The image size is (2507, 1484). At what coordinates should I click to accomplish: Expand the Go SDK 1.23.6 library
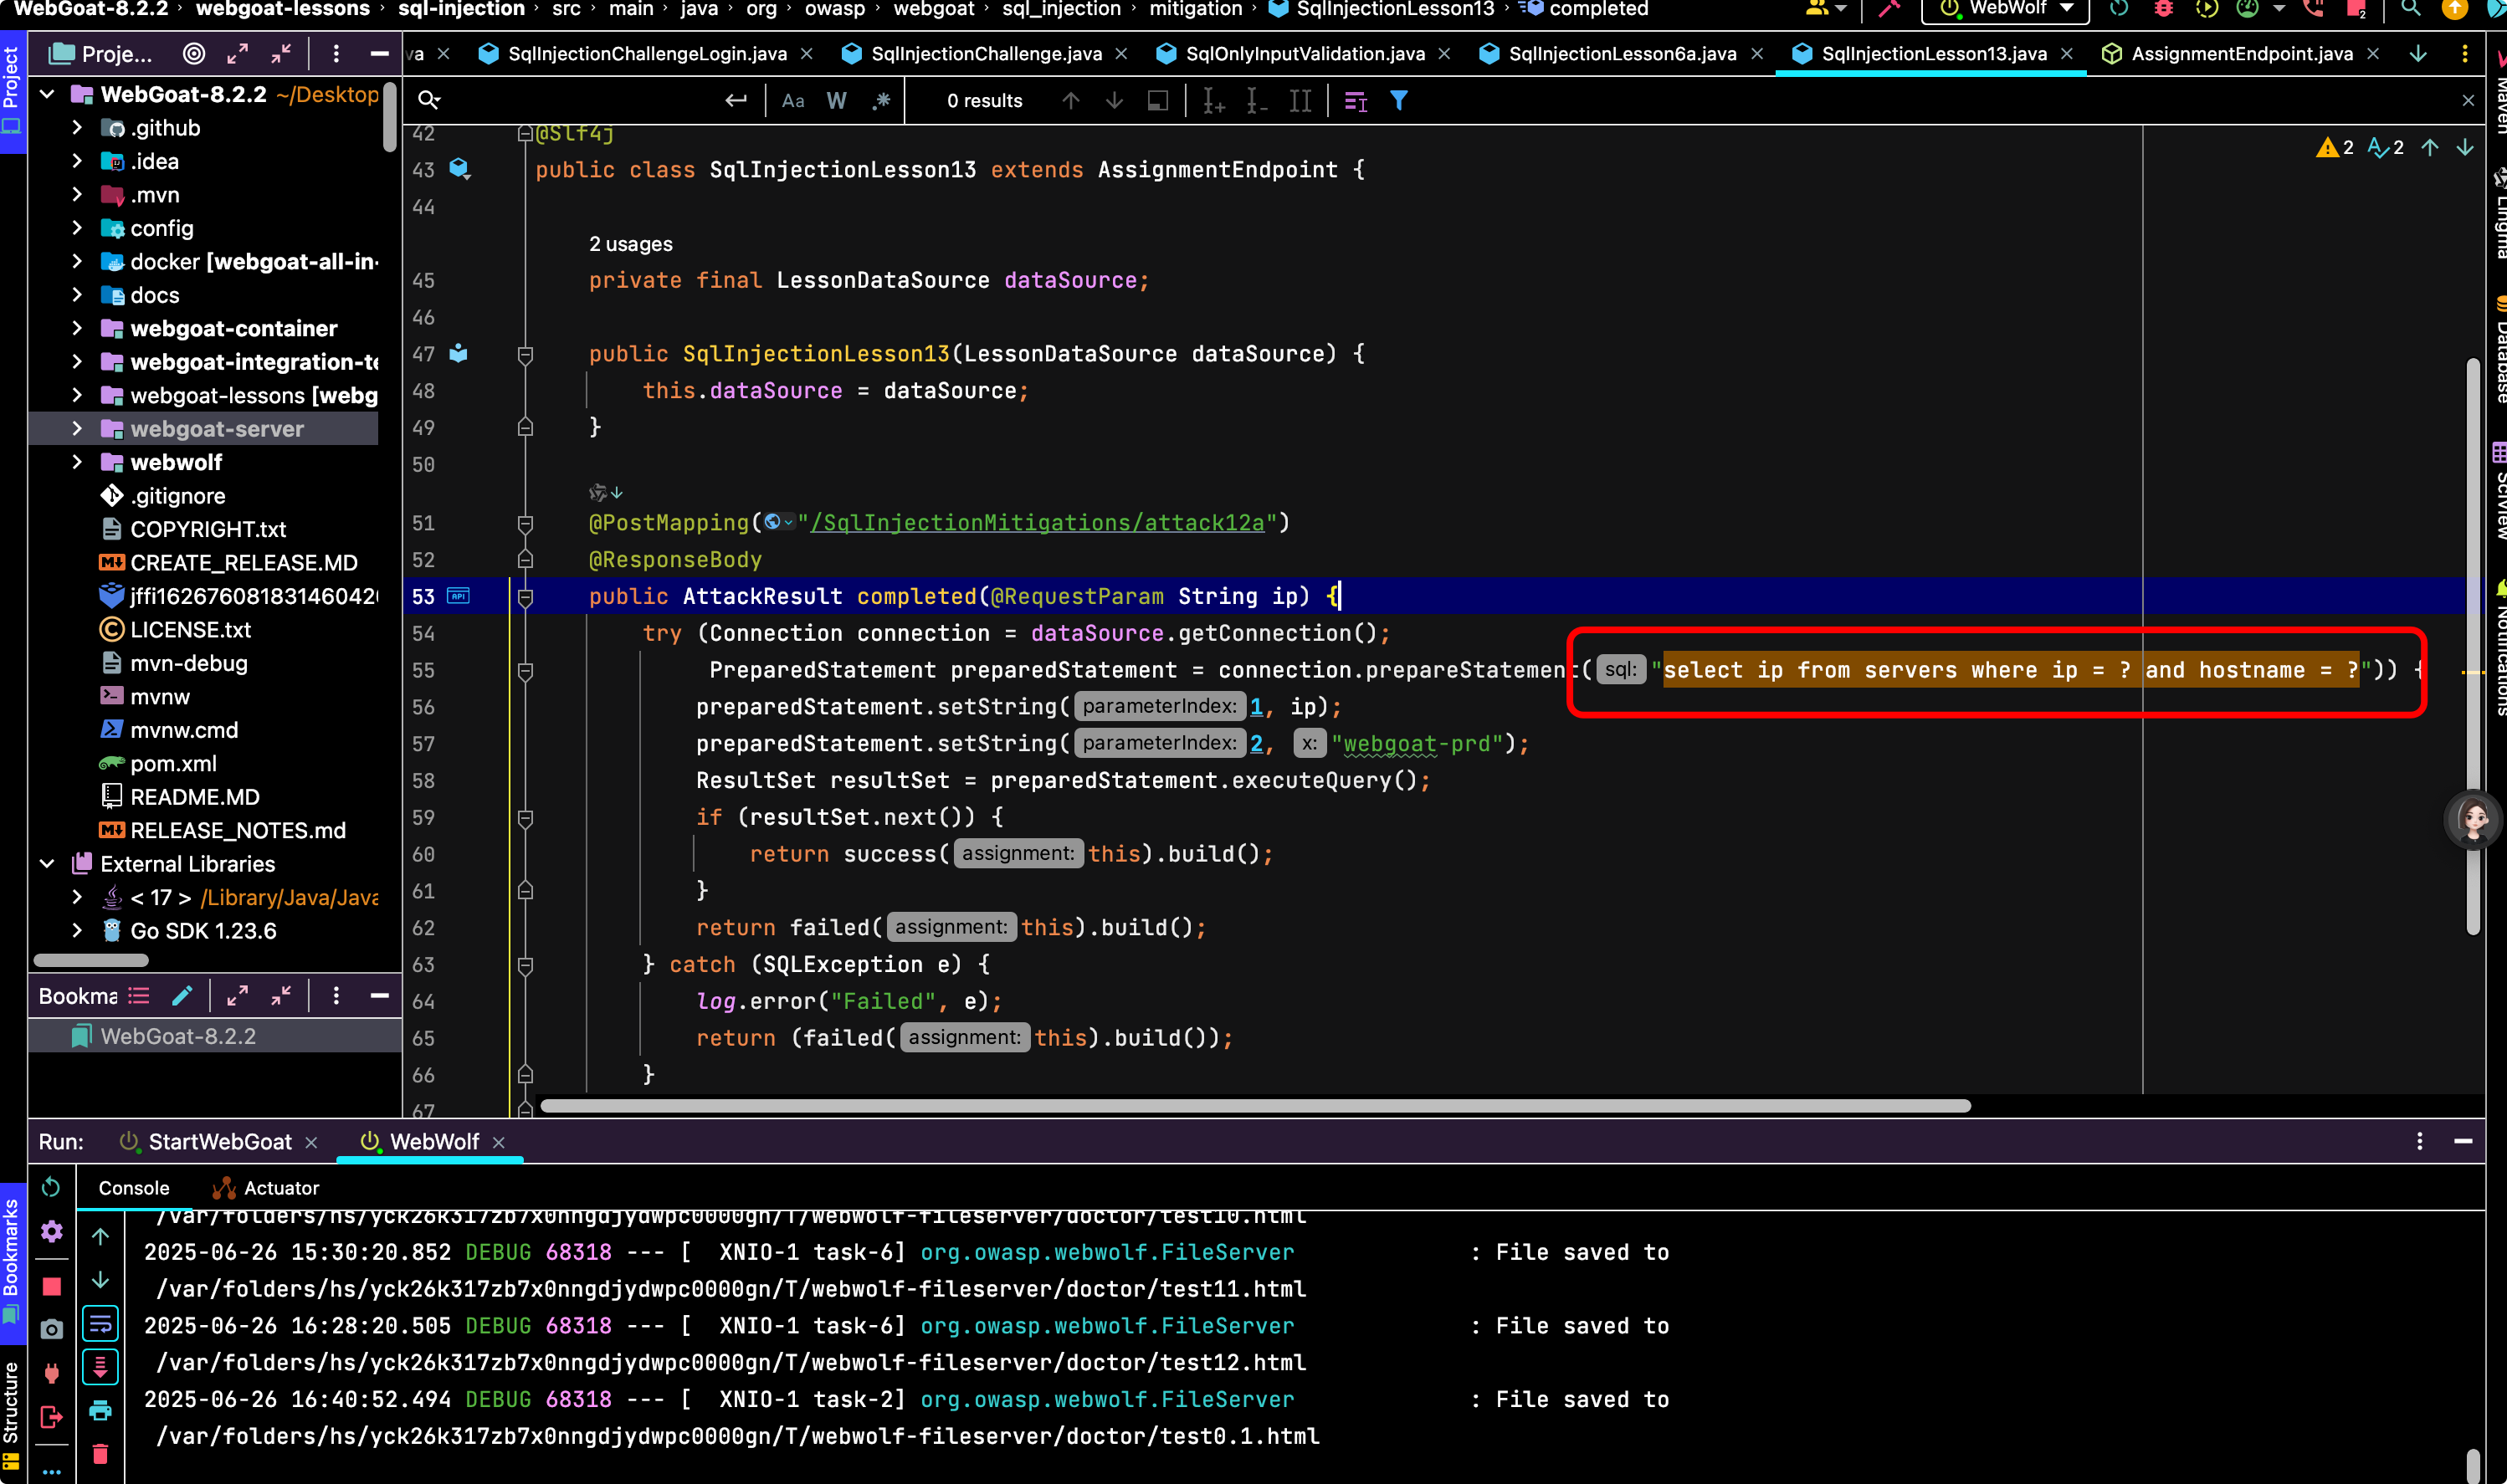coord(77,930)
